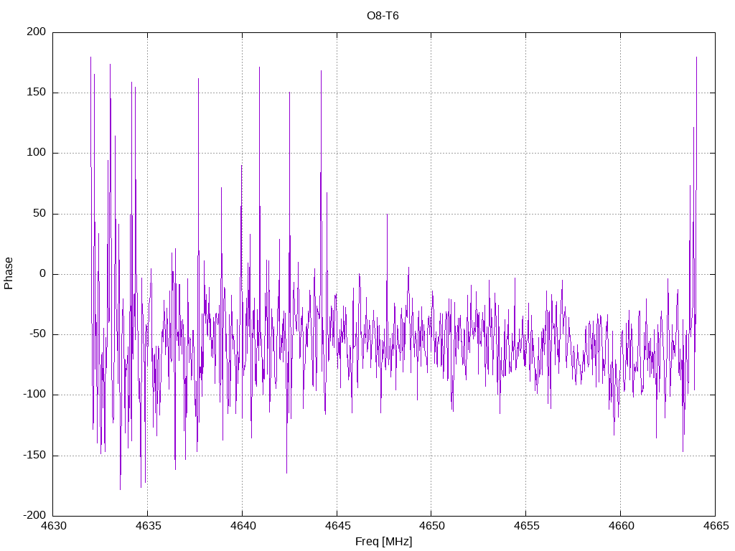Click the 4640 x-axis tick label
The image size is (735, 551).
point(243,526)
